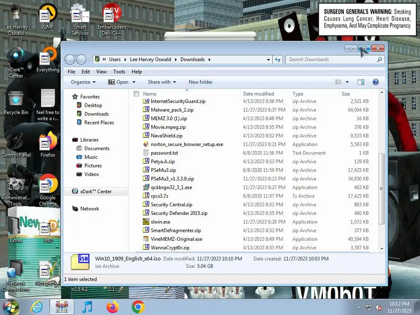Viewport: 420px width, 315px height.
Task: Open Lee Harvey Oswald desktop folder
Action: (x=16, y=19)
